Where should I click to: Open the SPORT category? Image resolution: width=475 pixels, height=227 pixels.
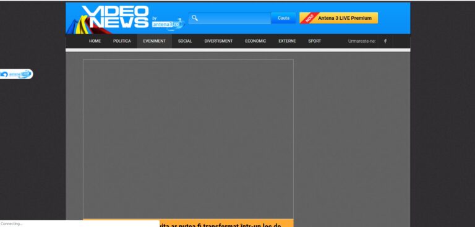point(314,41)
